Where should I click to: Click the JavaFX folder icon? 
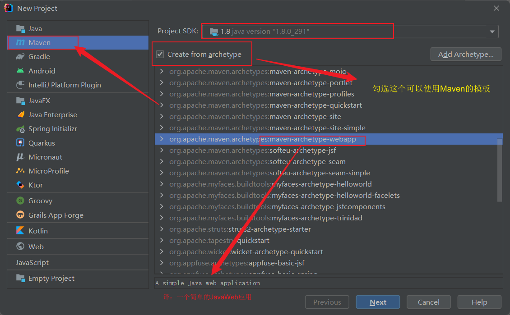pyautogui.click(x=20, y=100)
